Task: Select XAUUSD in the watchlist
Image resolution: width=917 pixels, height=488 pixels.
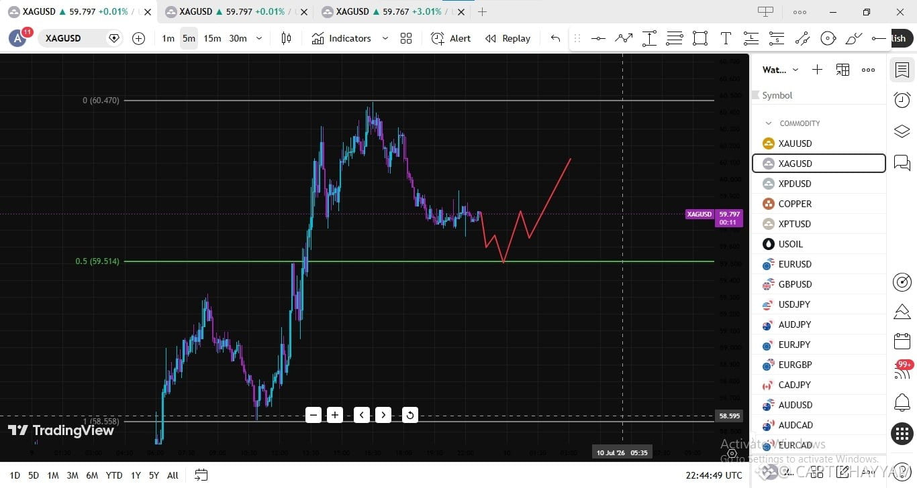Action: (x=819, y=143)
